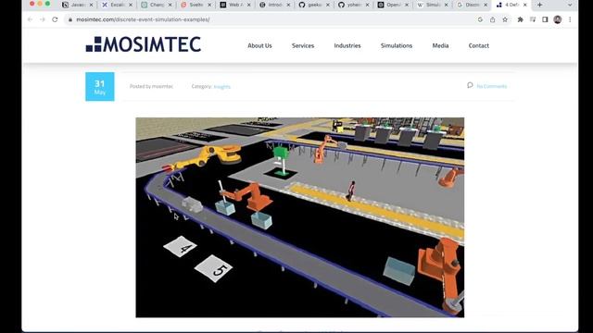Toggle the browser side panel

pos(545,19)
